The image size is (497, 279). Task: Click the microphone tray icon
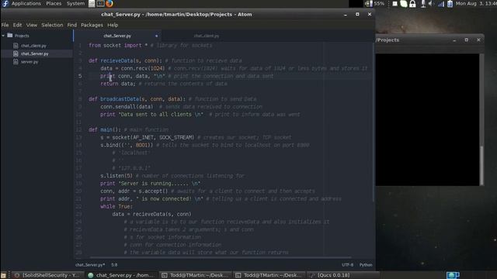[x=423, y=4]
